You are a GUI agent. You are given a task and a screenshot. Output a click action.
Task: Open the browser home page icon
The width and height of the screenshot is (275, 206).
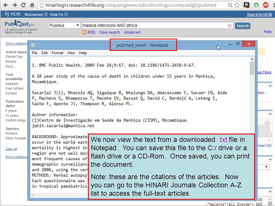pyautogui.click(x=32, y=5)
